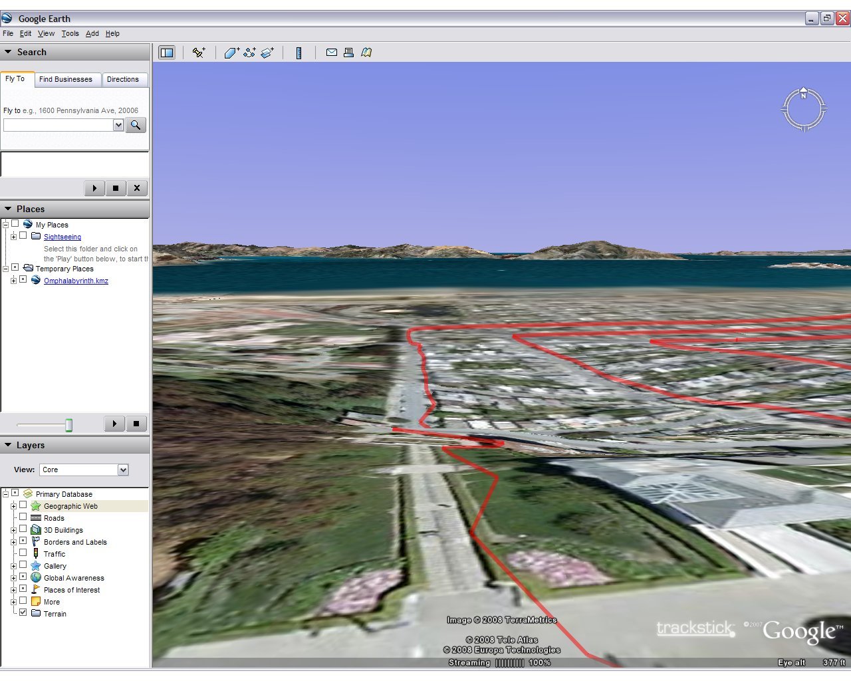Click the Terrain folder icon
Viewport: 851px width, 681px height.
[x=36, y=613]
